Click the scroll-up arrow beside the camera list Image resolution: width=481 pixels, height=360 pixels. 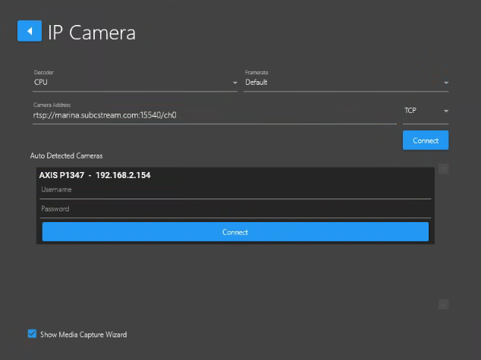[x=443, y=169]
